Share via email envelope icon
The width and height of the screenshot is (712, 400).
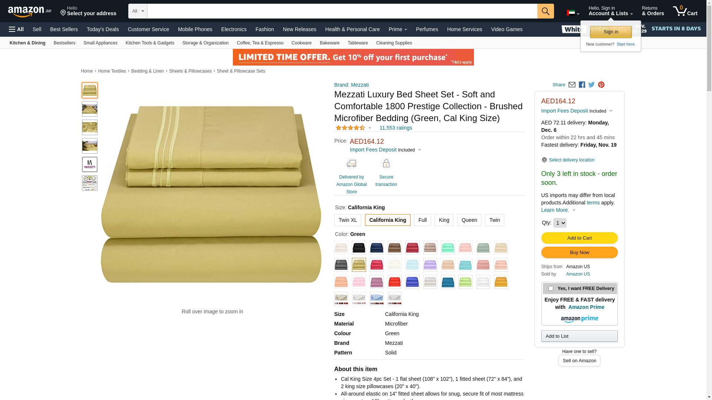click(572, 85)
